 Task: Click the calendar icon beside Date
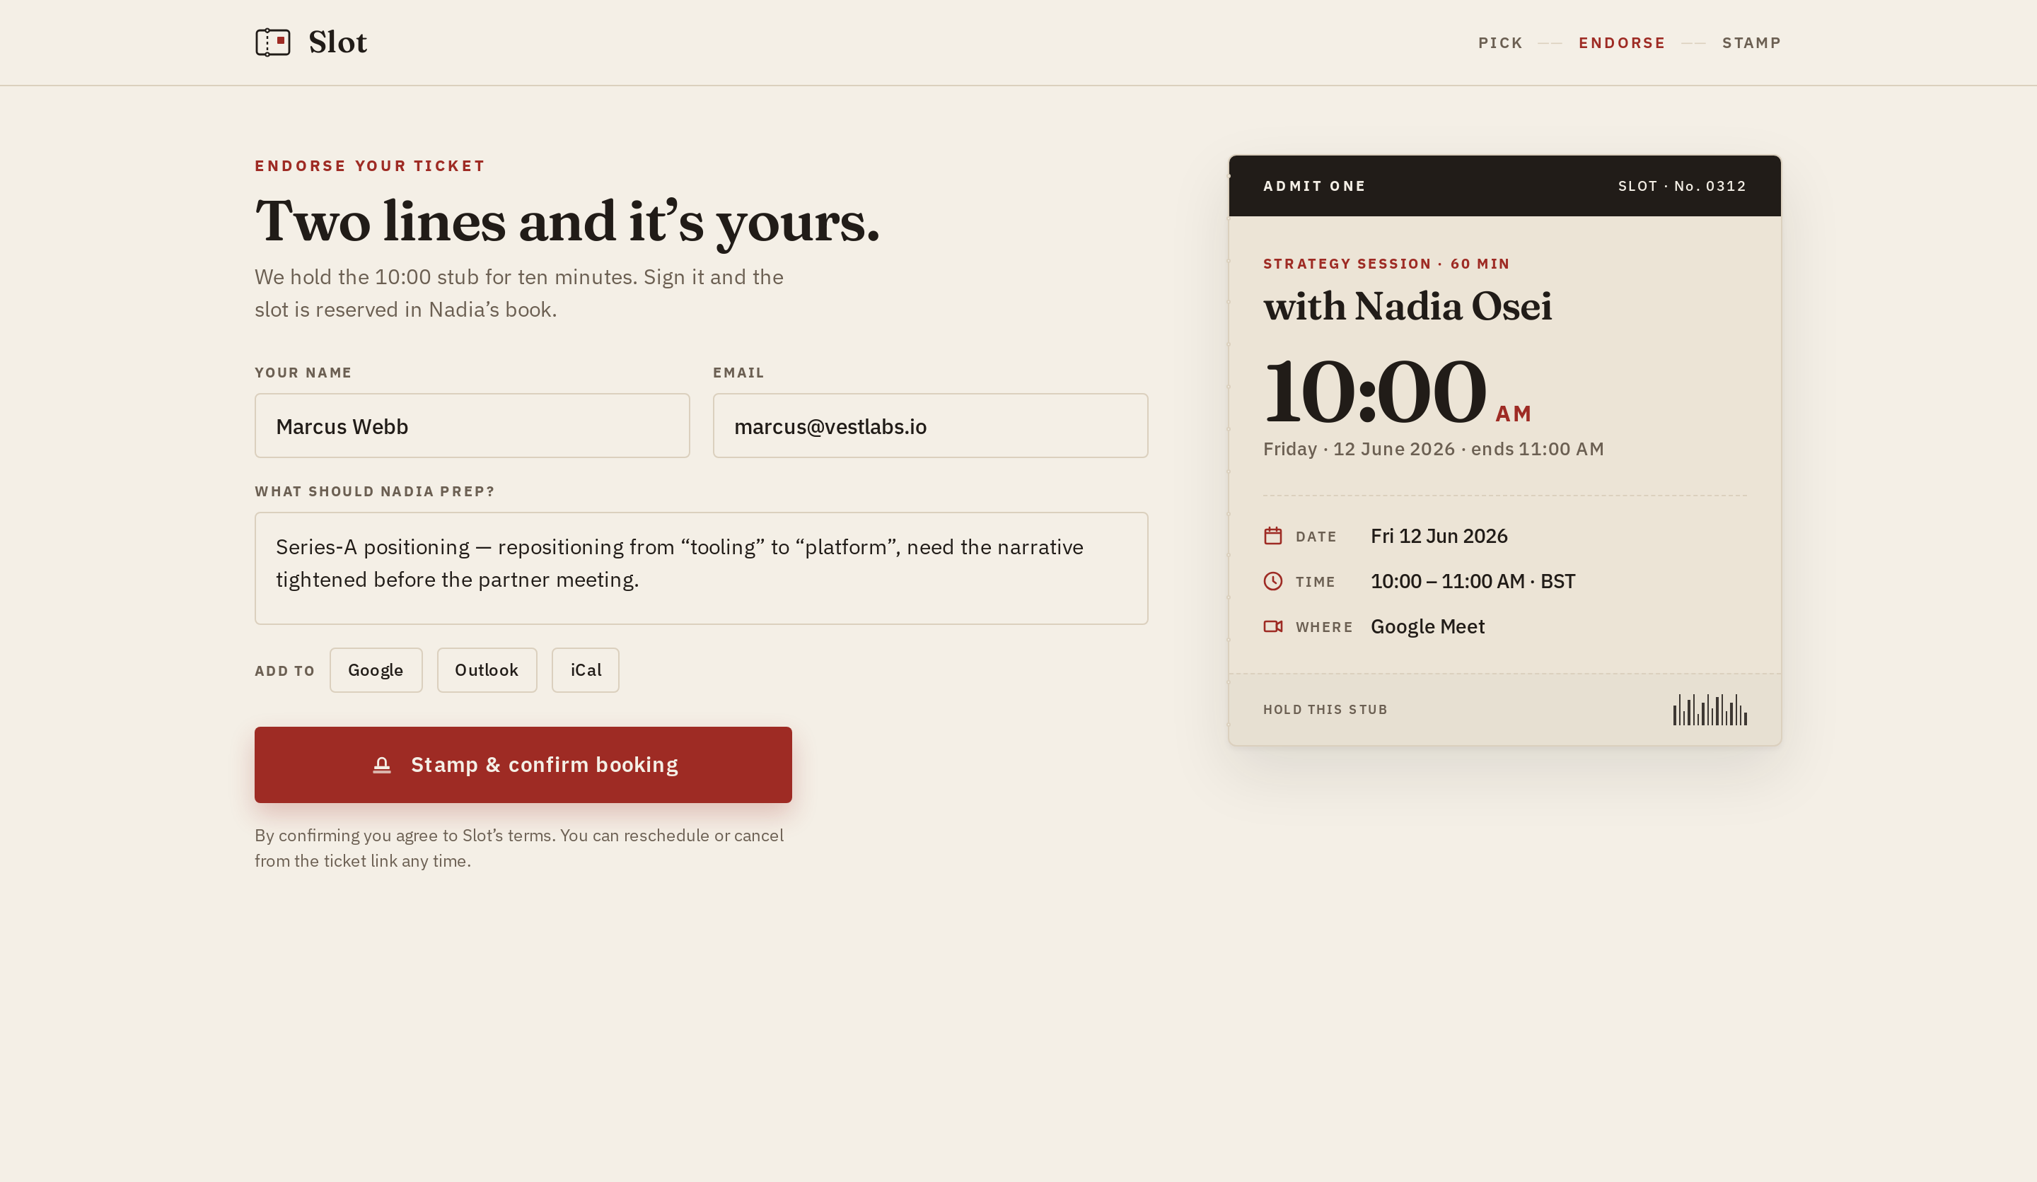click(x=1273, y=536)
